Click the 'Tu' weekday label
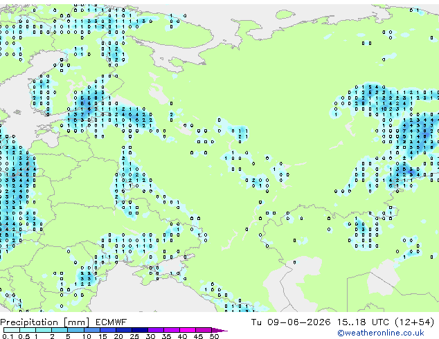 [x=256, y=322]
